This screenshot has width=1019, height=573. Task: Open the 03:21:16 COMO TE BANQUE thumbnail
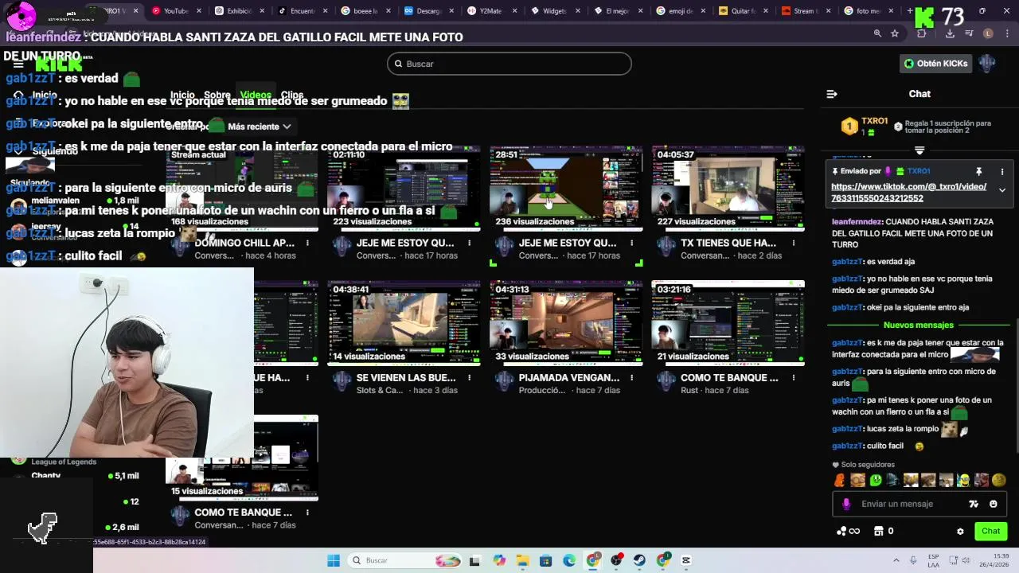click(728, 322)
